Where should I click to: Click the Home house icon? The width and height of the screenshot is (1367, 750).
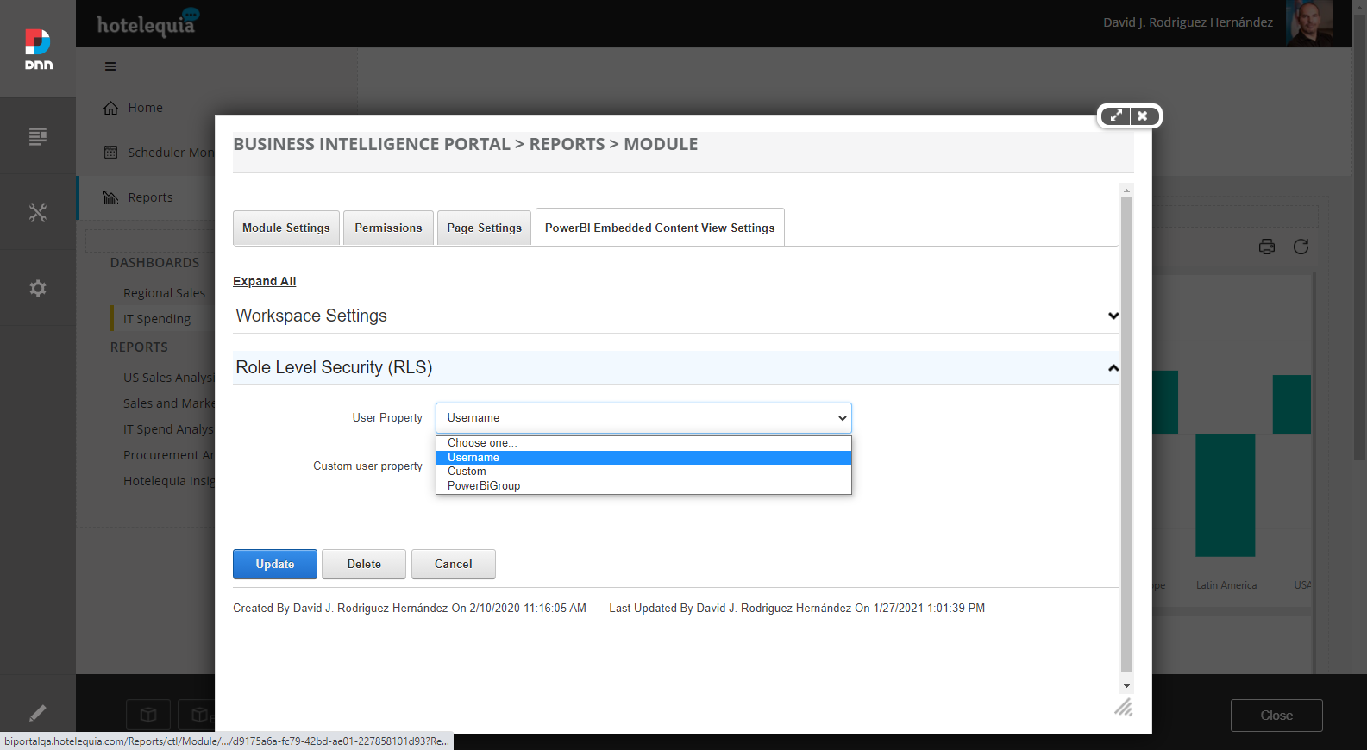(x=111, y=108)
